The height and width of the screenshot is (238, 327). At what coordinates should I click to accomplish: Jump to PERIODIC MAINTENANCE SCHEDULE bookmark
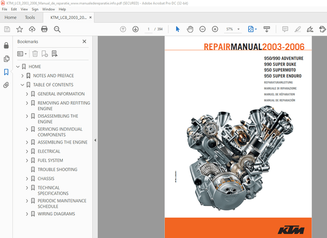click(62, 204)
